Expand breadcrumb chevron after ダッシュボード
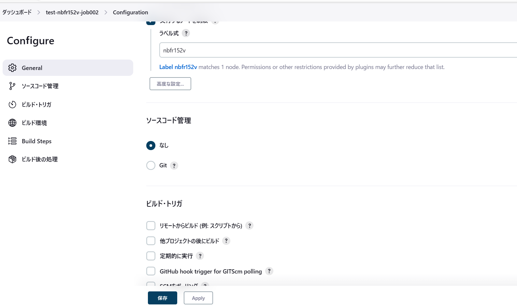This screenshot has height=308, width=517. click(39, 12)
